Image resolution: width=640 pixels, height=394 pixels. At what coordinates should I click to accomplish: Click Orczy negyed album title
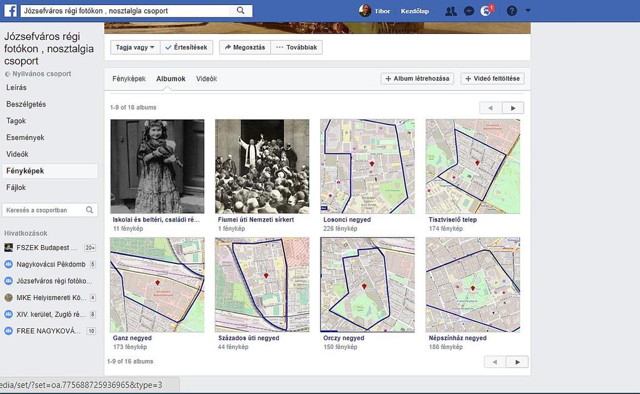(x=344, y=338)
